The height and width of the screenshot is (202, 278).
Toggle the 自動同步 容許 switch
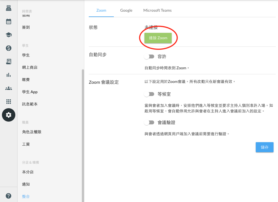[149, 56]
